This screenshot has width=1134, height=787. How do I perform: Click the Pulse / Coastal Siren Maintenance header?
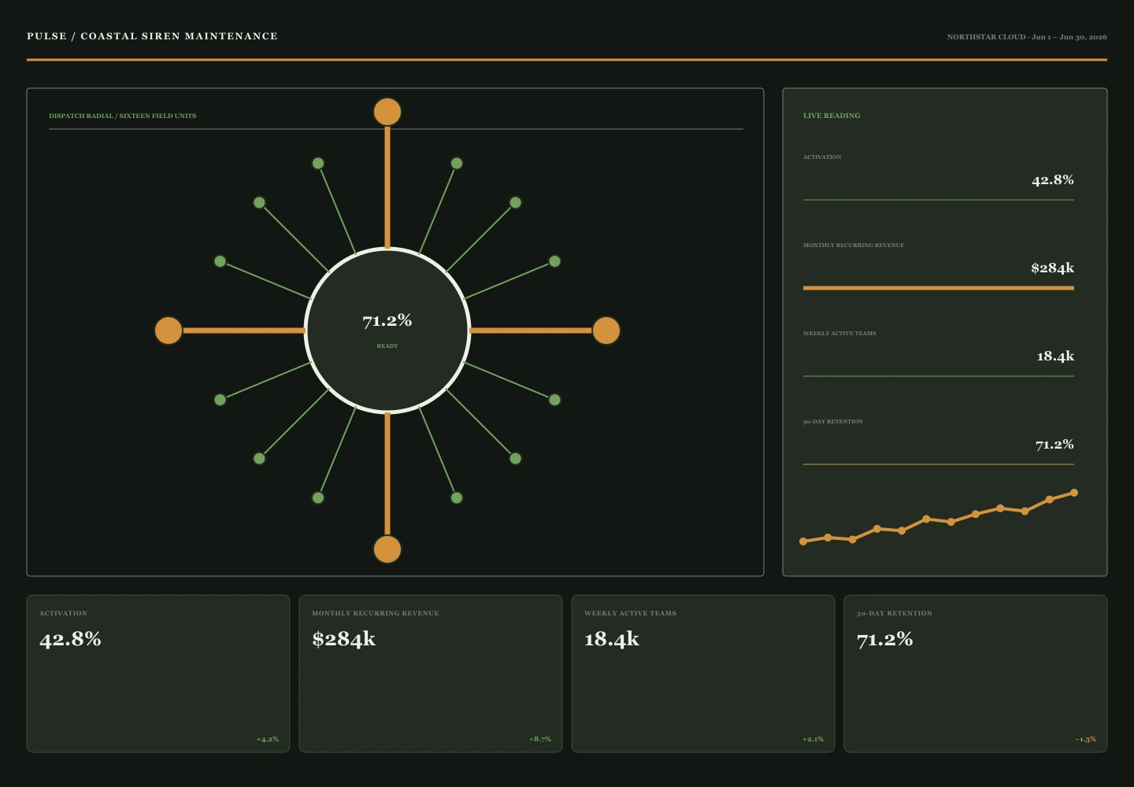152,36
